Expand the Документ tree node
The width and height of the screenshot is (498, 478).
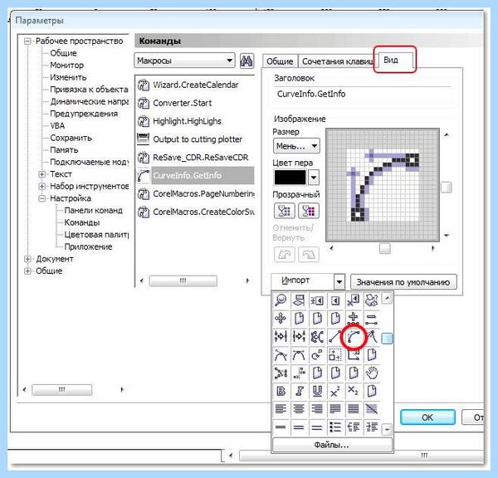tap(28, 259)
